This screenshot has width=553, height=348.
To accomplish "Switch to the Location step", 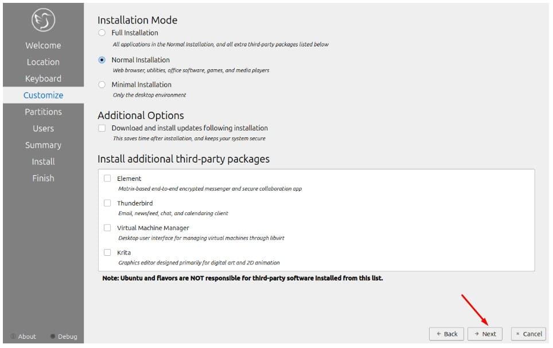I will [43, 62].
